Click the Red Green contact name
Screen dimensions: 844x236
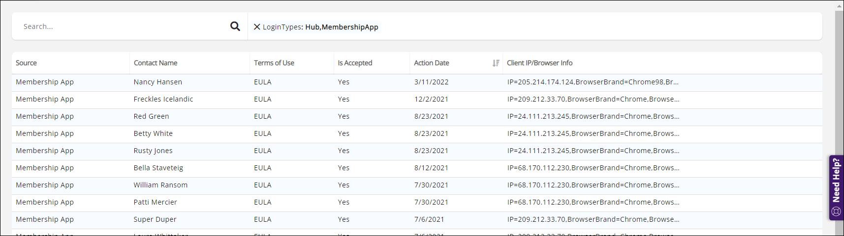(151, 116)
